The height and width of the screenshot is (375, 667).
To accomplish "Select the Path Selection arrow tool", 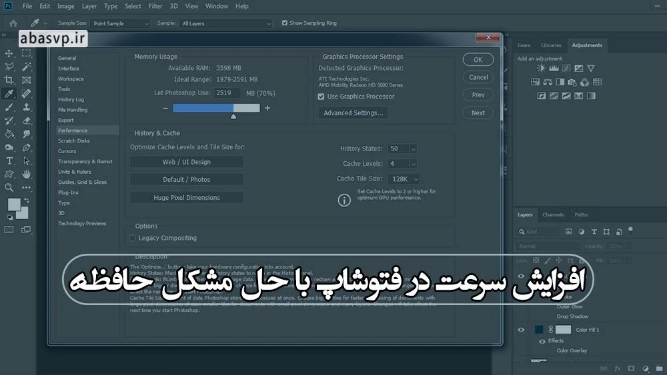I will (x=27, y=161).
